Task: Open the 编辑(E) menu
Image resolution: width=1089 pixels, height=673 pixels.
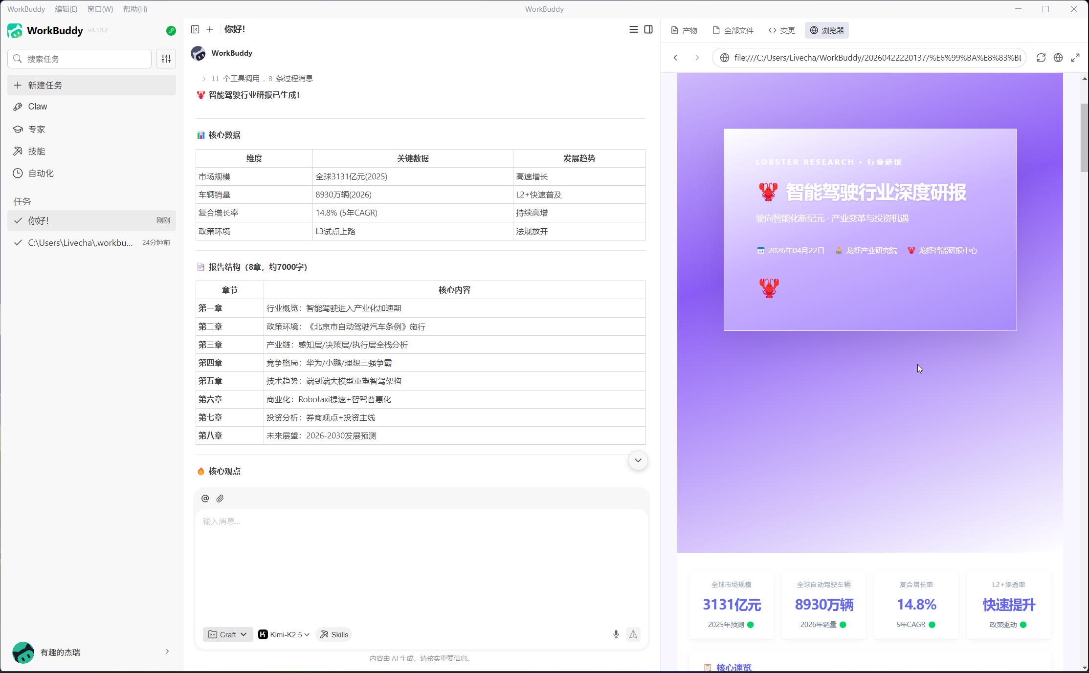Action: pos(66,9)
